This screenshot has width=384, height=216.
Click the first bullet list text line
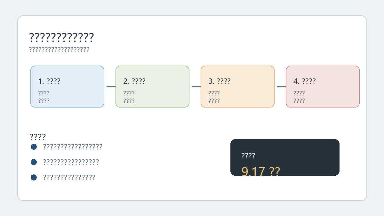pos(73,147)
